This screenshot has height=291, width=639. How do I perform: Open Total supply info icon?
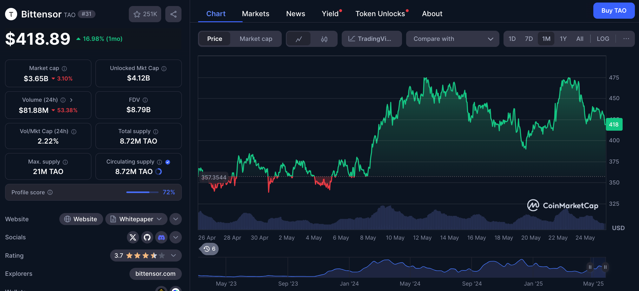click(156, 132)
